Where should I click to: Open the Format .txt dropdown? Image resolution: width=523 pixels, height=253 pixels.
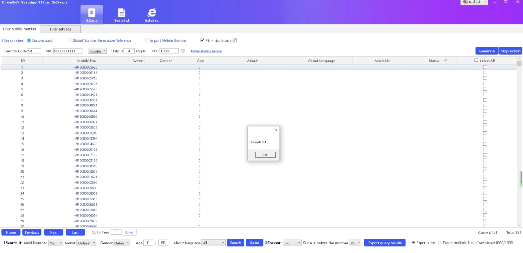pos(292,243)
